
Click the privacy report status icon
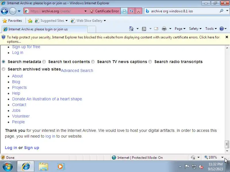(193, 157)
